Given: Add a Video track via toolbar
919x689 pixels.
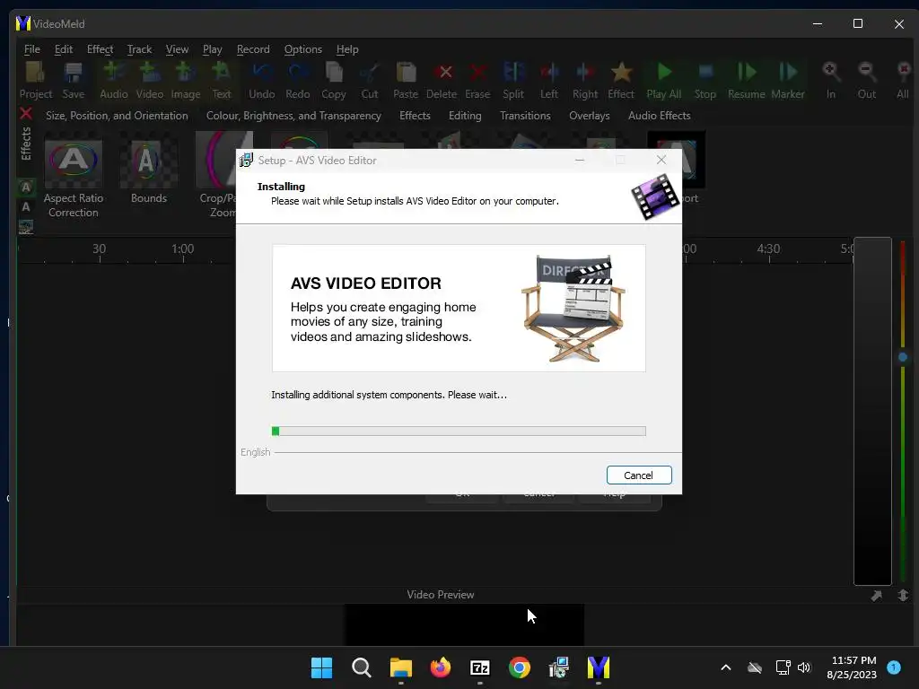Looking at the screenshot, I should (150, 81).
